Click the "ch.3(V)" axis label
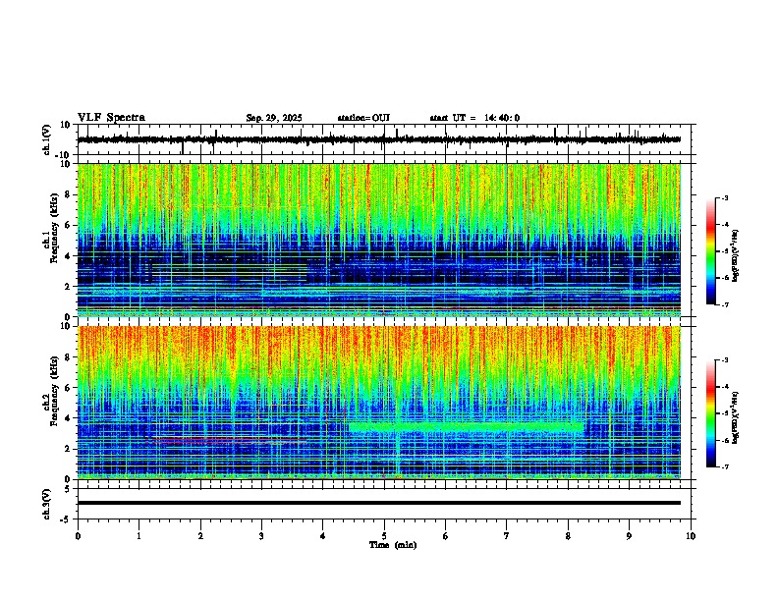Image resolution: width=778 pixels, height=601 pixels. coord(47,504)
